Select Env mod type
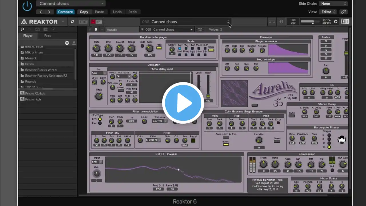The height and width of the screenshot is (206, 366). (100, 123)
